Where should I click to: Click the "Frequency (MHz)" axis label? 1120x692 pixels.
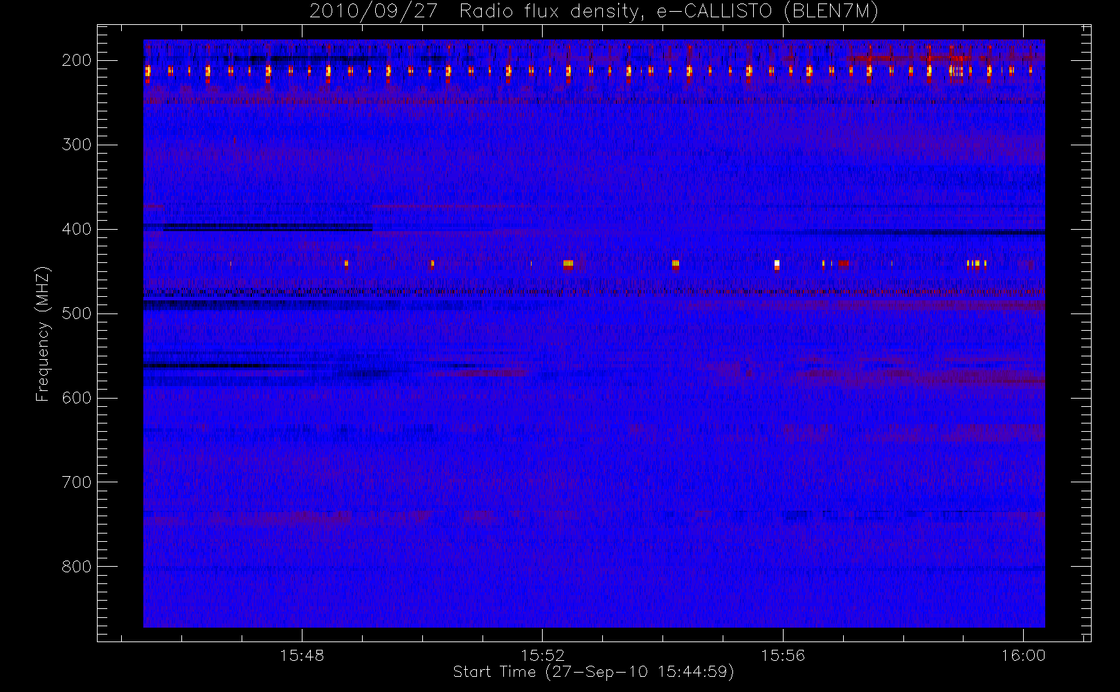click(x=43, y=334)
